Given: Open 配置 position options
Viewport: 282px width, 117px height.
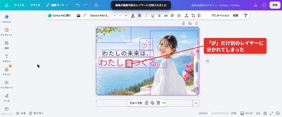Looking at the screenshot, I should point(236,16).
